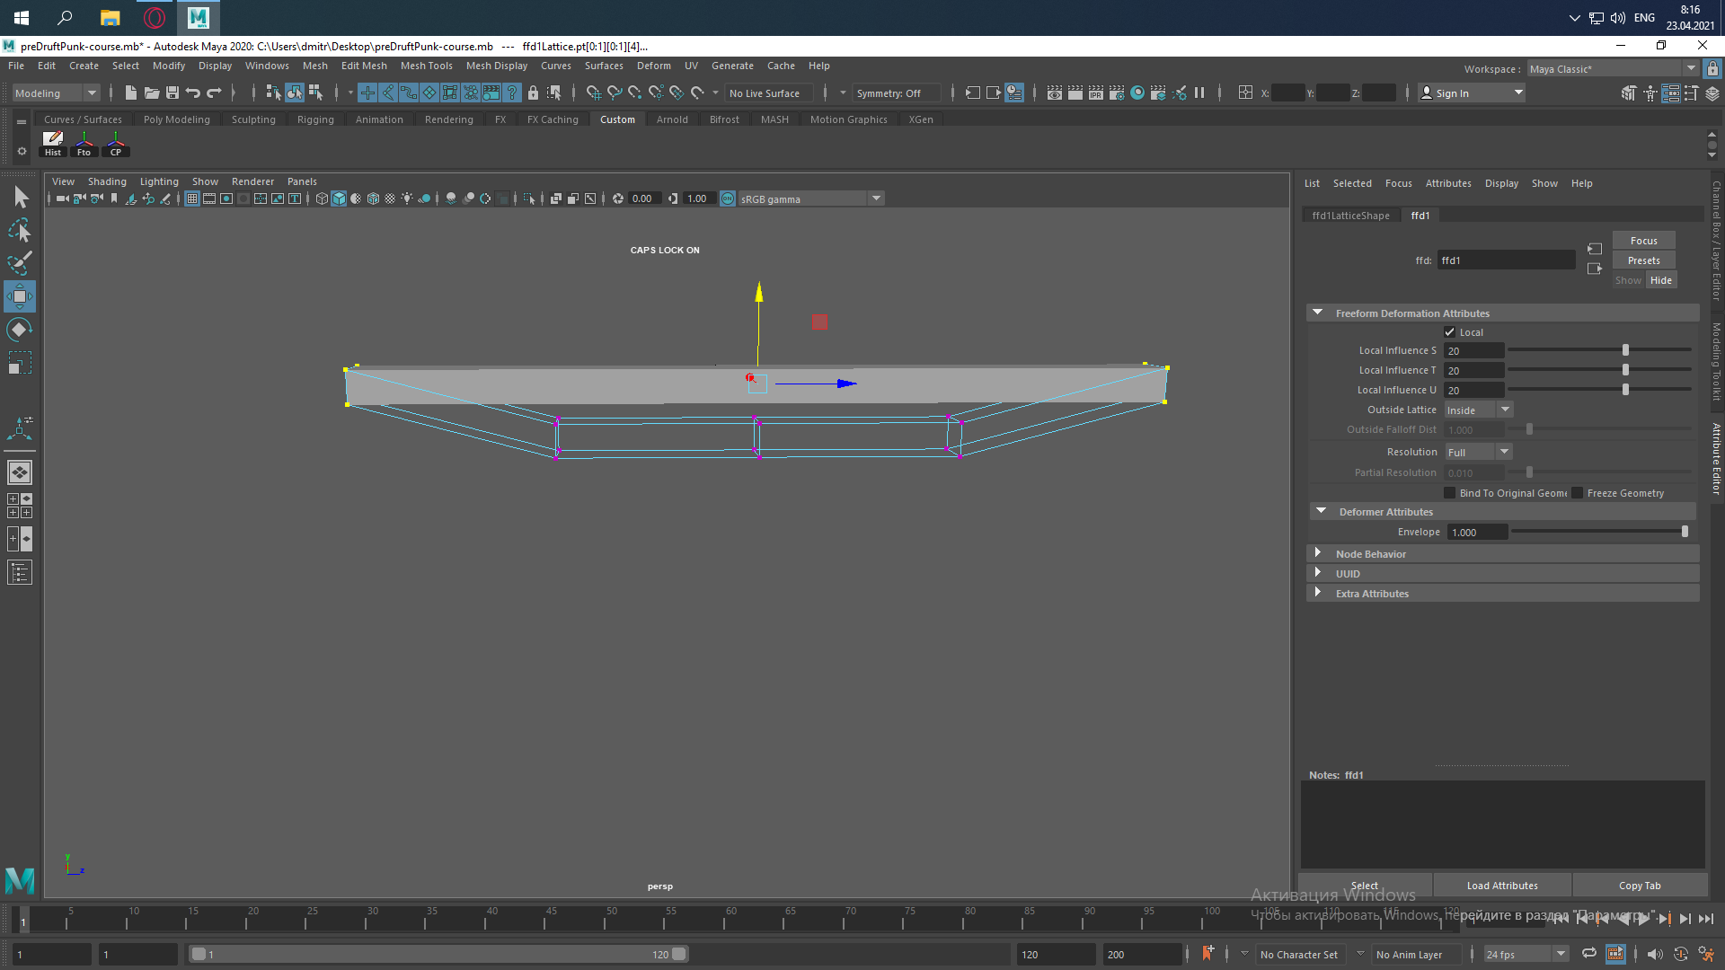Open the Modeling Toolkit cube icon

pos(1629,93)
